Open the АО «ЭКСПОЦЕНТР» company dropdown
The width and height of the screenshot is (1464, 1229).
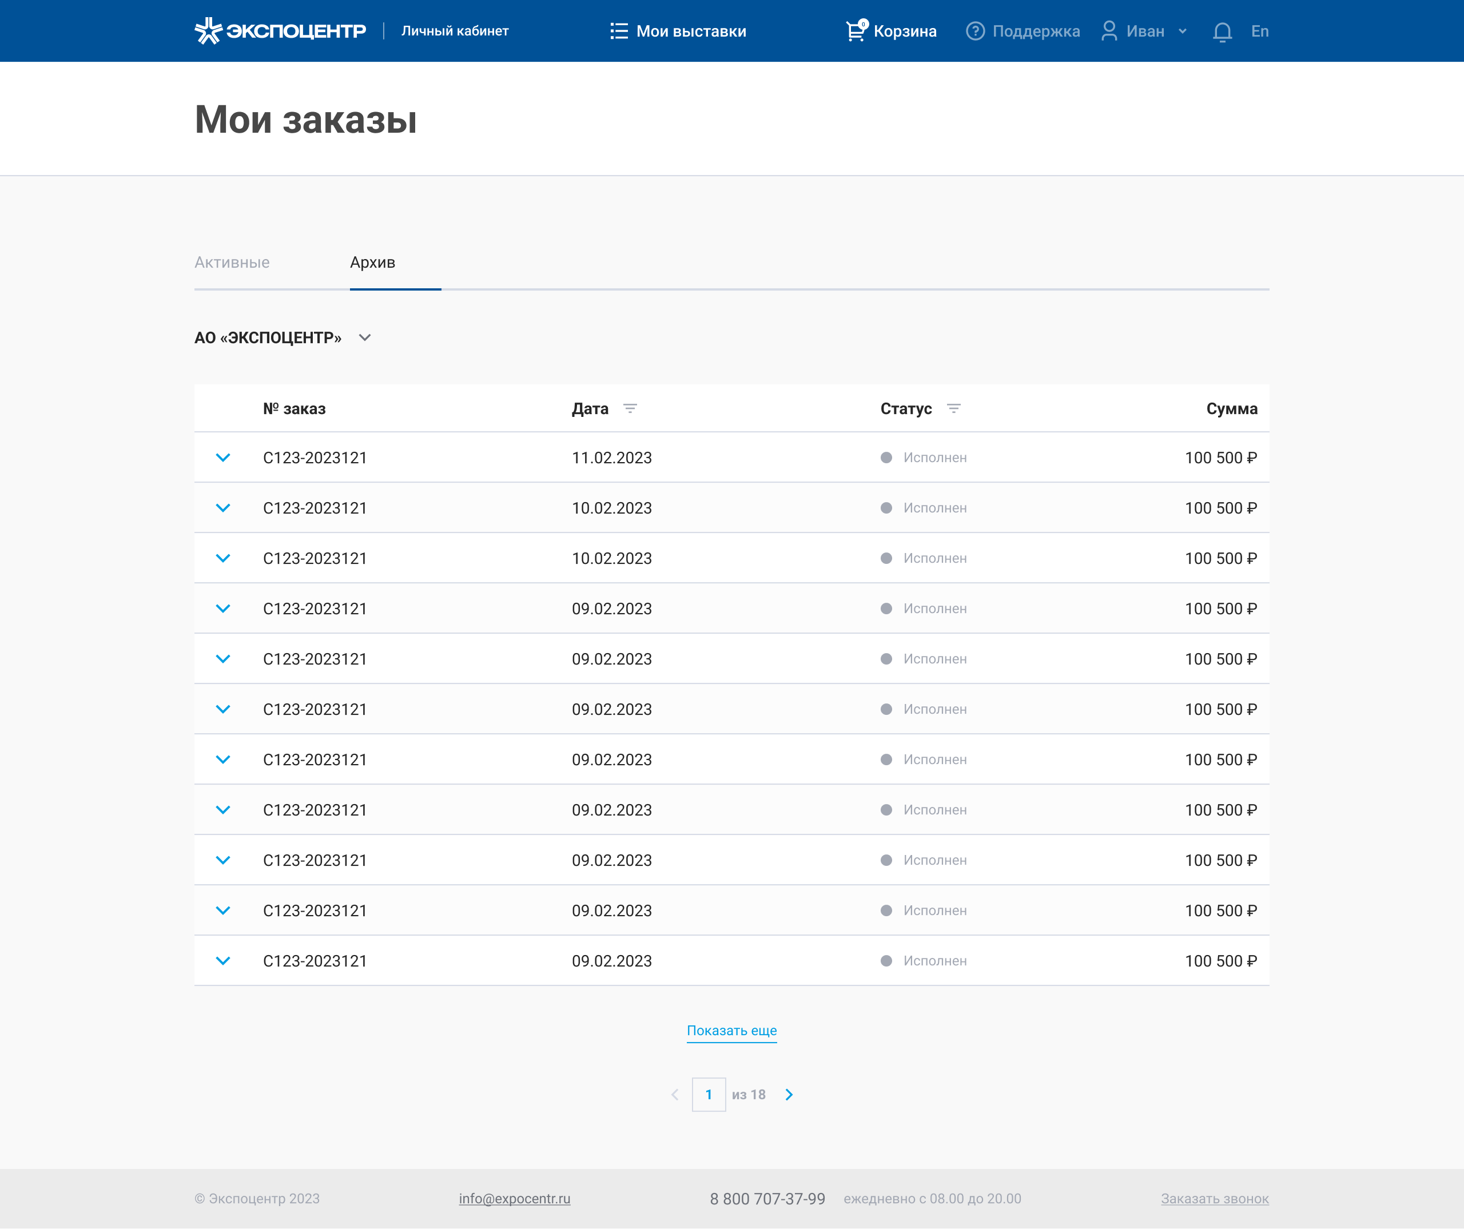point(283,337)
